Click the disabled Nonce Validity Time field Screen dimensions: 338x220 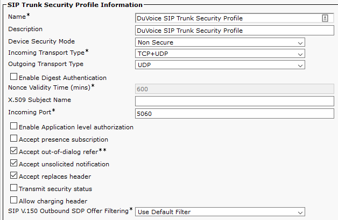(x=235, y=89)
